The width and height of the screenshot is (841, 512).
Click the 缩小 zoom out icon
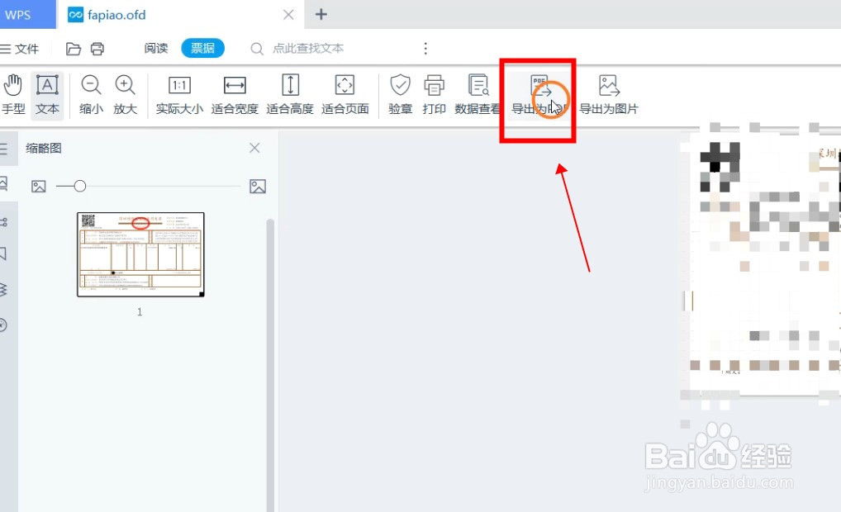point(90,85)
